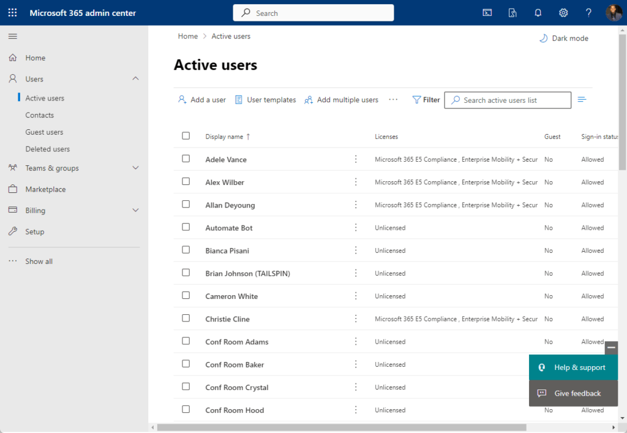Screen dimensions: 627x433
Task: Open more actions for Cameron White
Action: [x=356, y=296]
